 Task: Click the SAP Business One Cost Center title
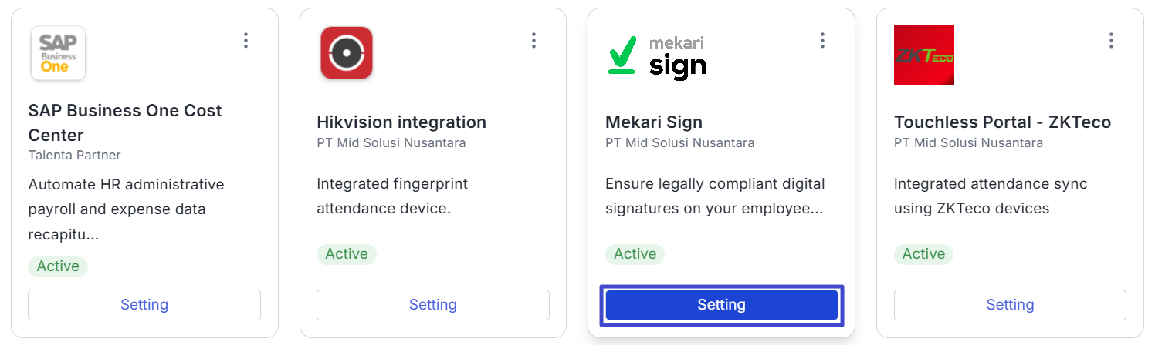click(x=125, y=122)
